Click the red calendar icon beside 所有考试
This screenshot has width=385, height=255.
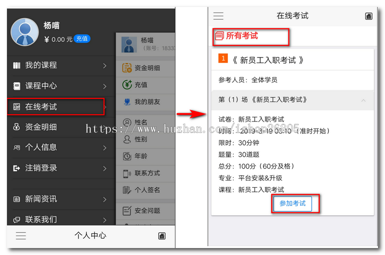click(x=219, y=36)
